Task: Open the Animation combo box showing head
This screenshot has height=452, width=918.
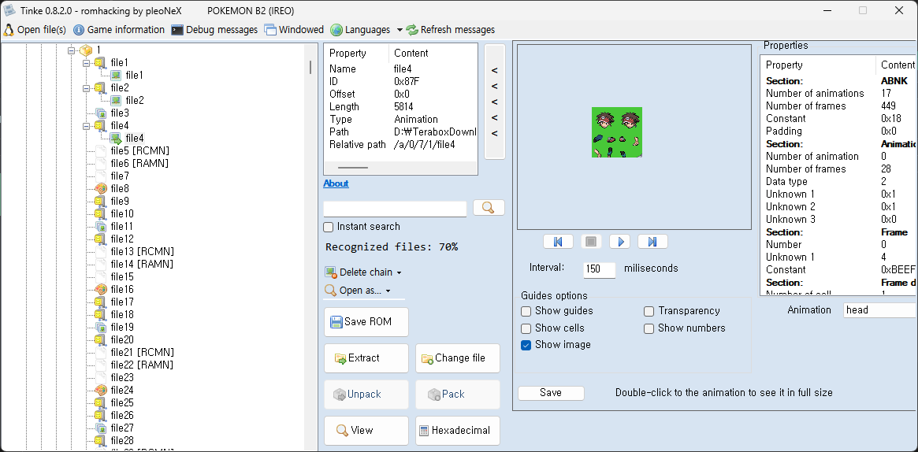Action: [880, 310]
